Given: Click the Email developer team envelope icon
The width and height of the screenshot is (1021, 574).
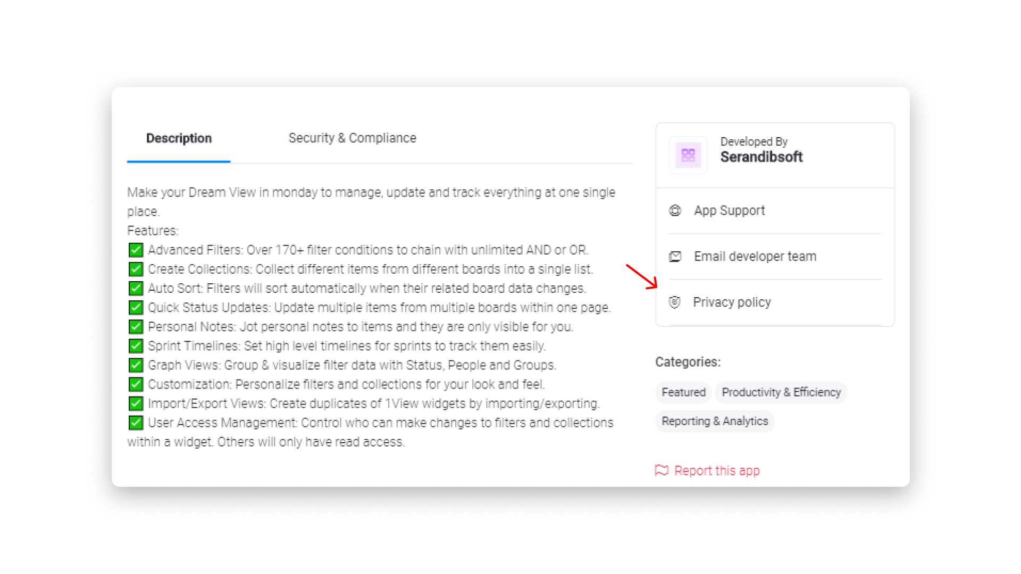Looking at the screenshot, I should [x=675, y=257].
